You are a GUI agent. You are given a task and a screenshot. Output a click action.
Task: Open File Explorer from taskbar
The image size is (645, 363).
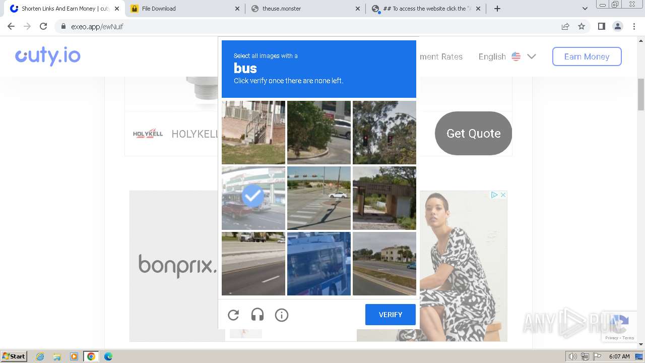pos(57,356)
